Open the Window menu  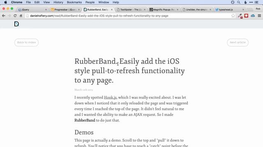tap(104, 2)
